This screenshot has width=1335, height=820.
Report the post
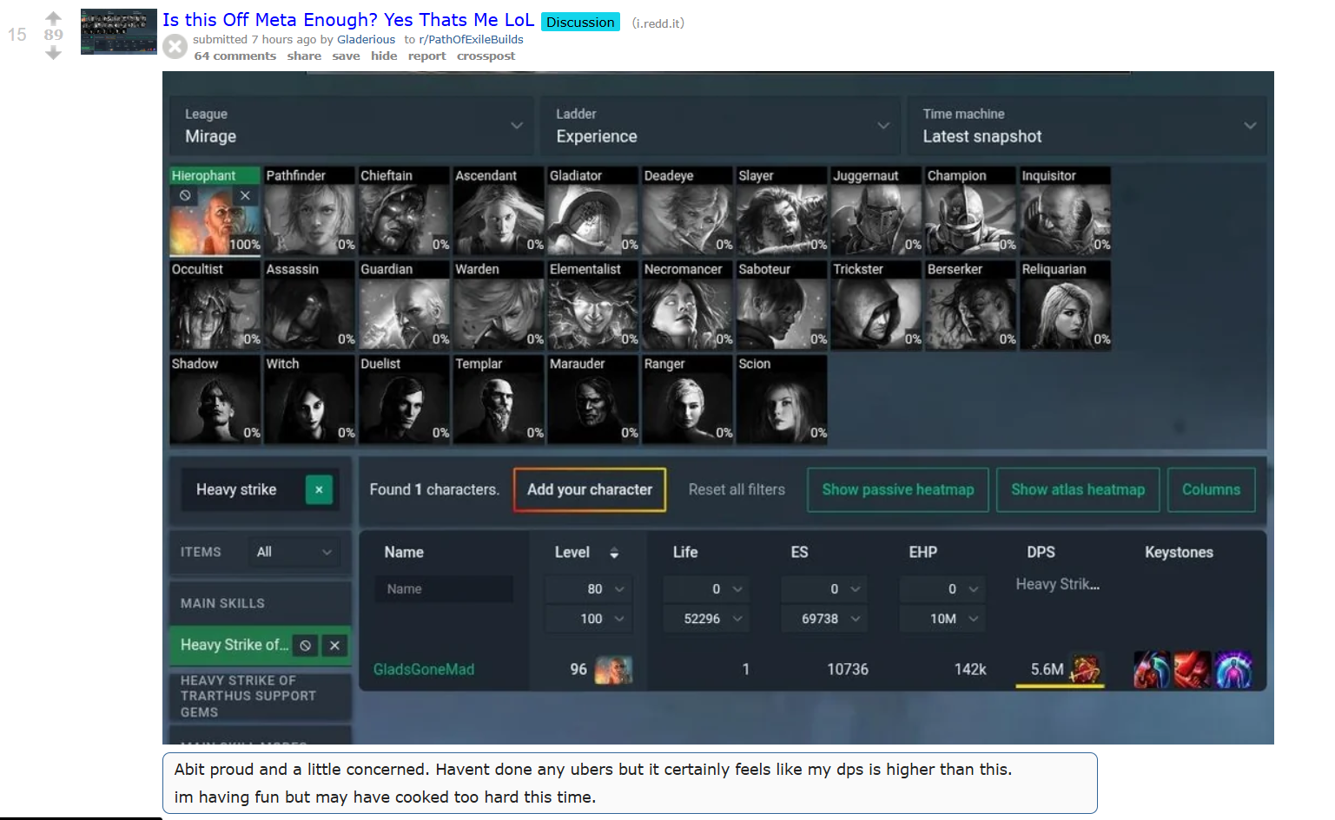click(426, 56)
